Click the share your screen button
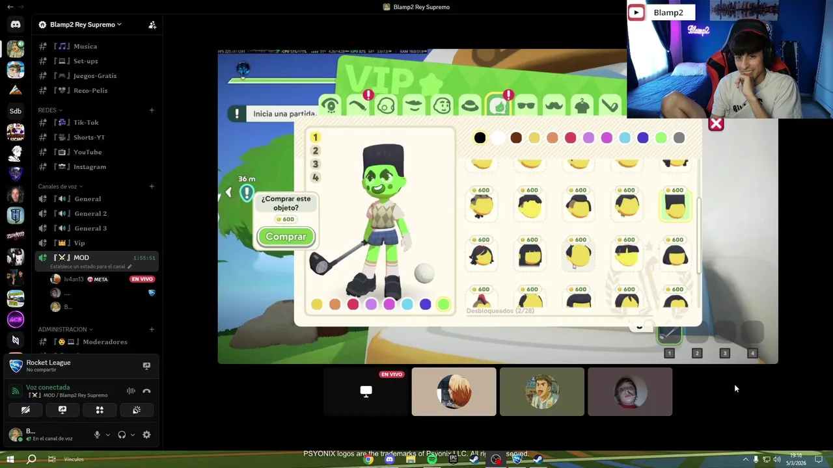This screenshot has width=833, height=468. coord(62,410)
